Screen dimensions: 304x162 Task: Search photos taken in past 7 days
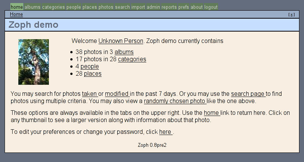pyautogui.click(x=90, y=94)
